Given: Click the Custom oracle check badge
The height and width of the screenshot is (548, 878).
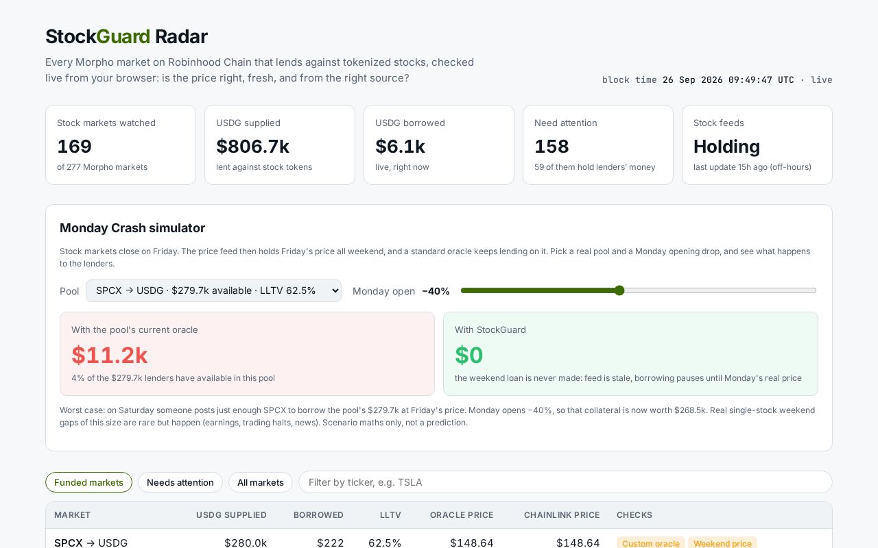Looking at the screenshot, I should pos(651,543).
